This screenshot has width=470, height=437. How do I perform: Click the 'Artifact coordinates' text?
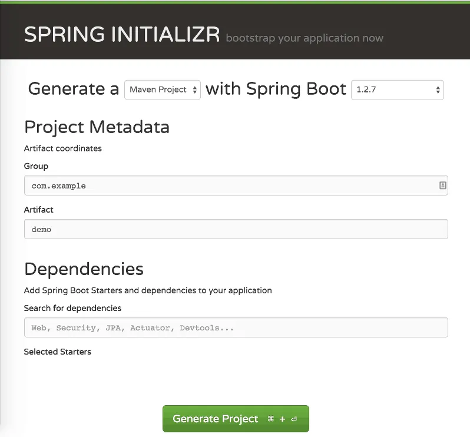[x=63, y=148]
